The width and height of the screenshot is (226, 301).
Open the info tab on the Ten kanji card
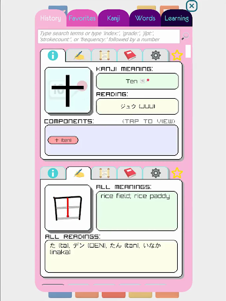(53, 55)
